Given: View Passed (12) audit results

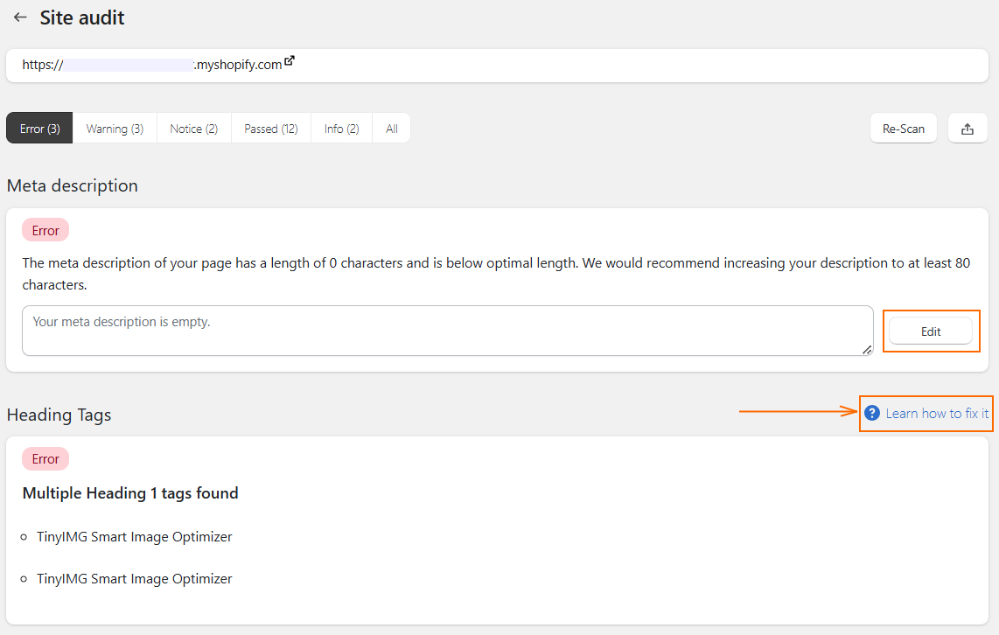Looking at the screenshot, I should tap(270, 128).
